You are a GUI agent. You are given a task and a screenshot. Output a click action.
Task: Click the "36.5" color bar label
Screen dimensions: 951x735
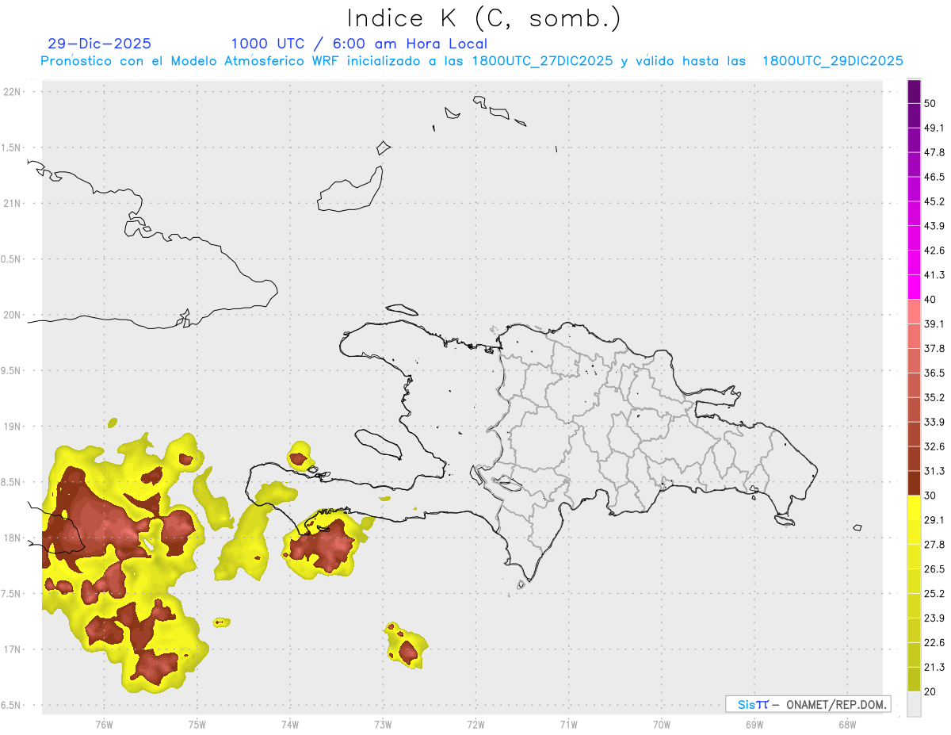pos(934,373)
